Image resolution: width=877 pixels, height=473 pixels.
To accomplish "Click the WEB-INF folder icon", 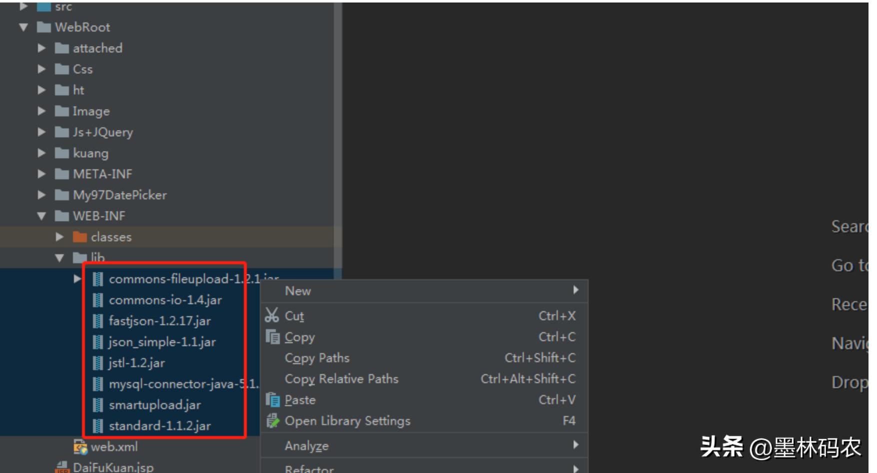I will 62,216.
